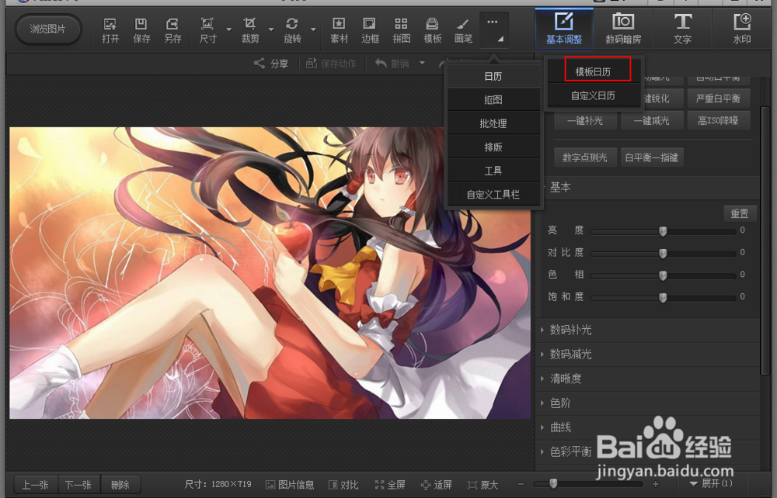Click the 数字点测光 button

tap(585, 157)
